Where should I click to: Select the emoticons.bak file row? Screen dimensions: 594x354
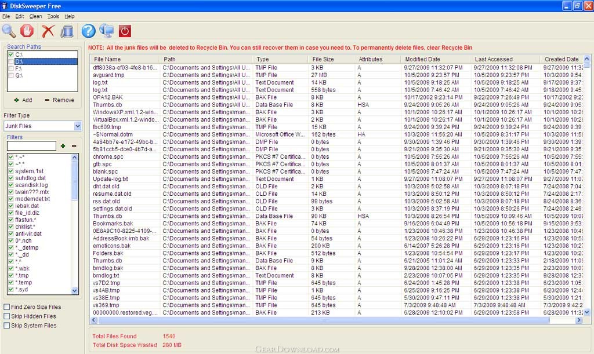337,246
